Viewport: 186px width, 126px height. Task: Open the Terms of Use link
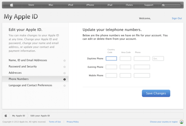click(x=55, y=122)
